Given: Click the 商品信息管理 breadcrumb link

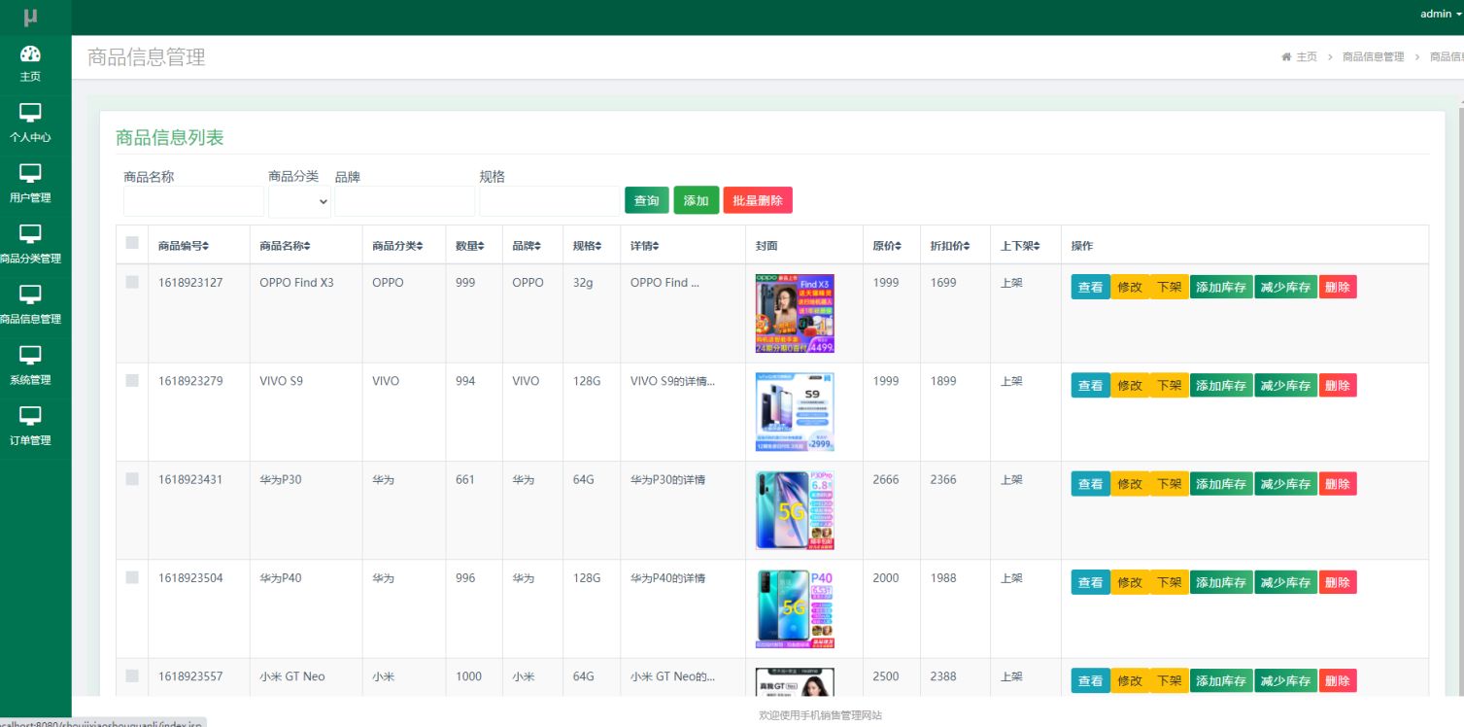Looking at the screenshot, I should pyautogui.click(x=1373, y=57).
